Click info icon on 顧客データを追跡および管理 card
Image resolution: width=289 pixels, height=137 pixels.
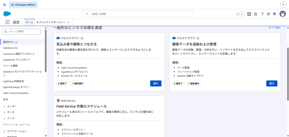[198, 38]
